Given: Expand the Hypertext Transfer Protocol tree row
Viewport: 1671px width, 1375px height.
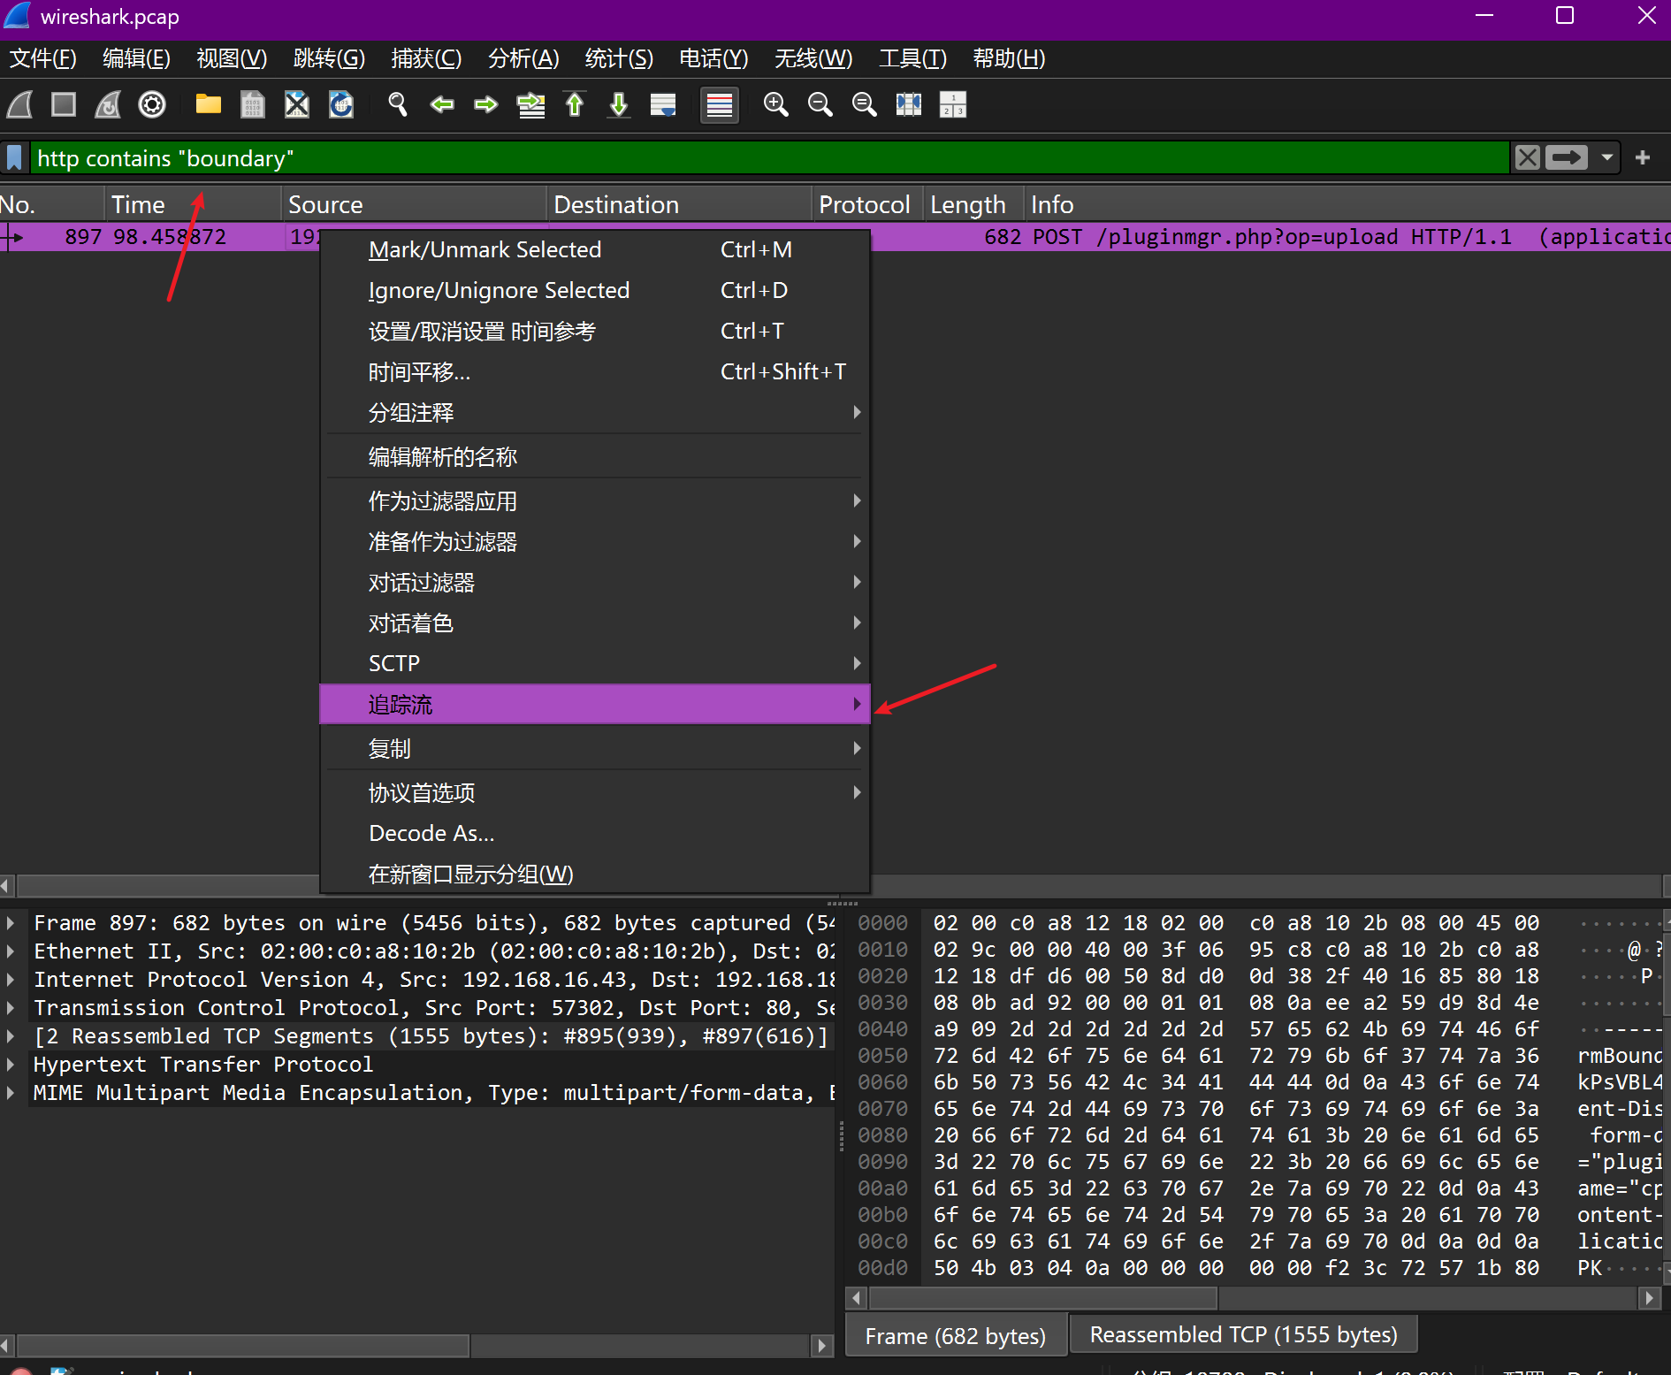Looking at the screenshot, I should pos(11,1065).
